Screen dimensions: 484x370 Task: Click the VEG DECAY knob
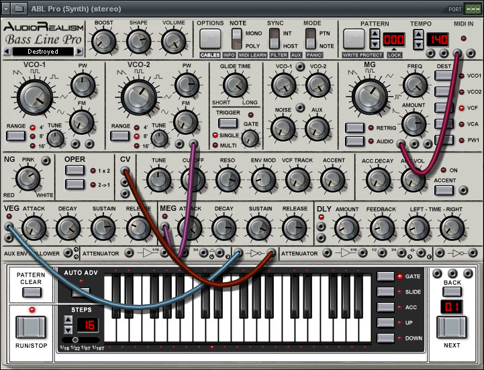click(x=68, y=228)
